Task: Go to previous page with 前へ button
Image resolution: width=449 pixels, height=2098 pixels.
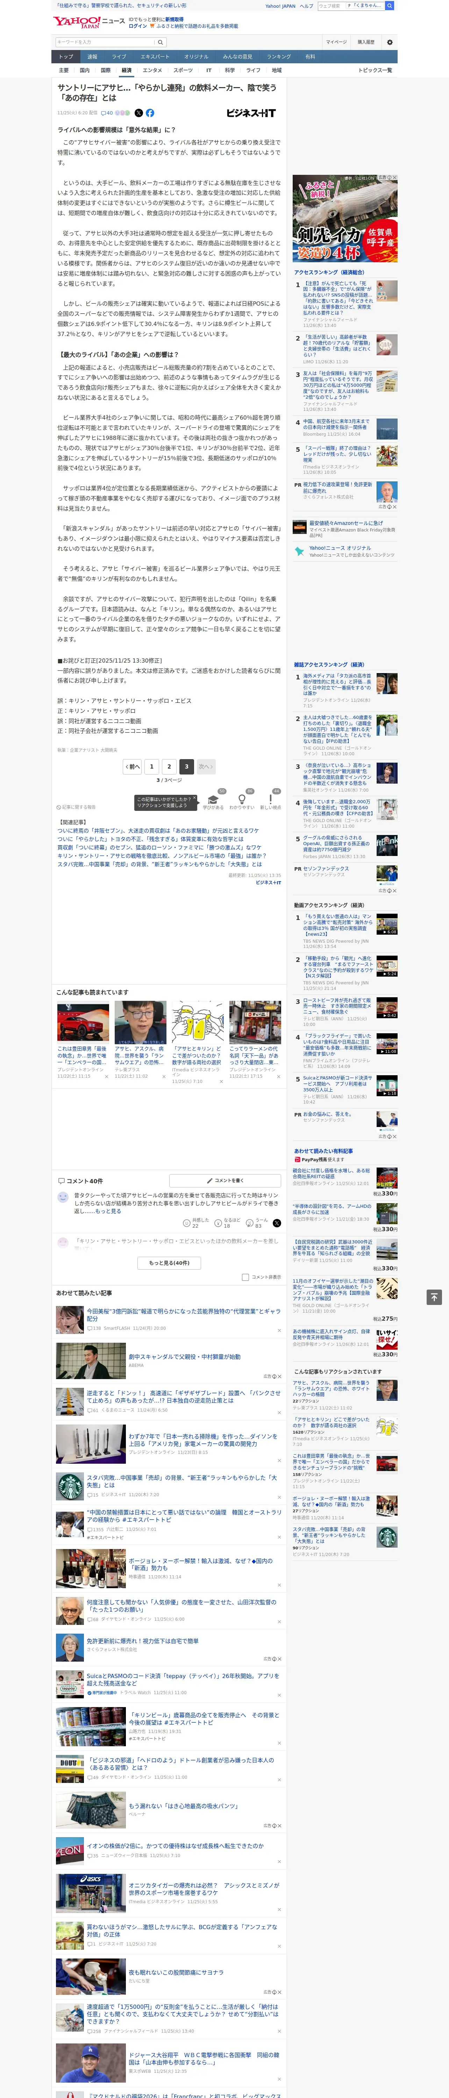Action: pos(132,766)
